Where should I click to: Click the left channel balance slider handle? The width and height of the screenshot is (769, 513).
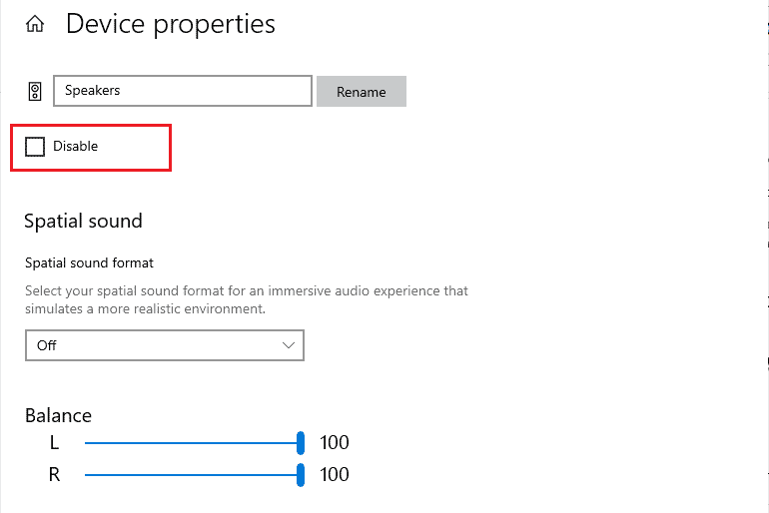301,443
